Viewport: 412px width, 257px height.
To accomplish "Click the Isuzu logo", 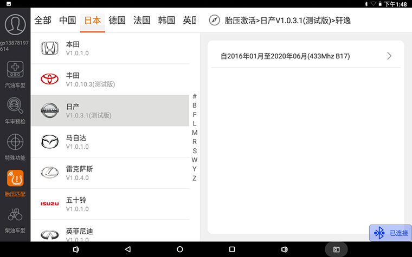I will pos(50,204).
